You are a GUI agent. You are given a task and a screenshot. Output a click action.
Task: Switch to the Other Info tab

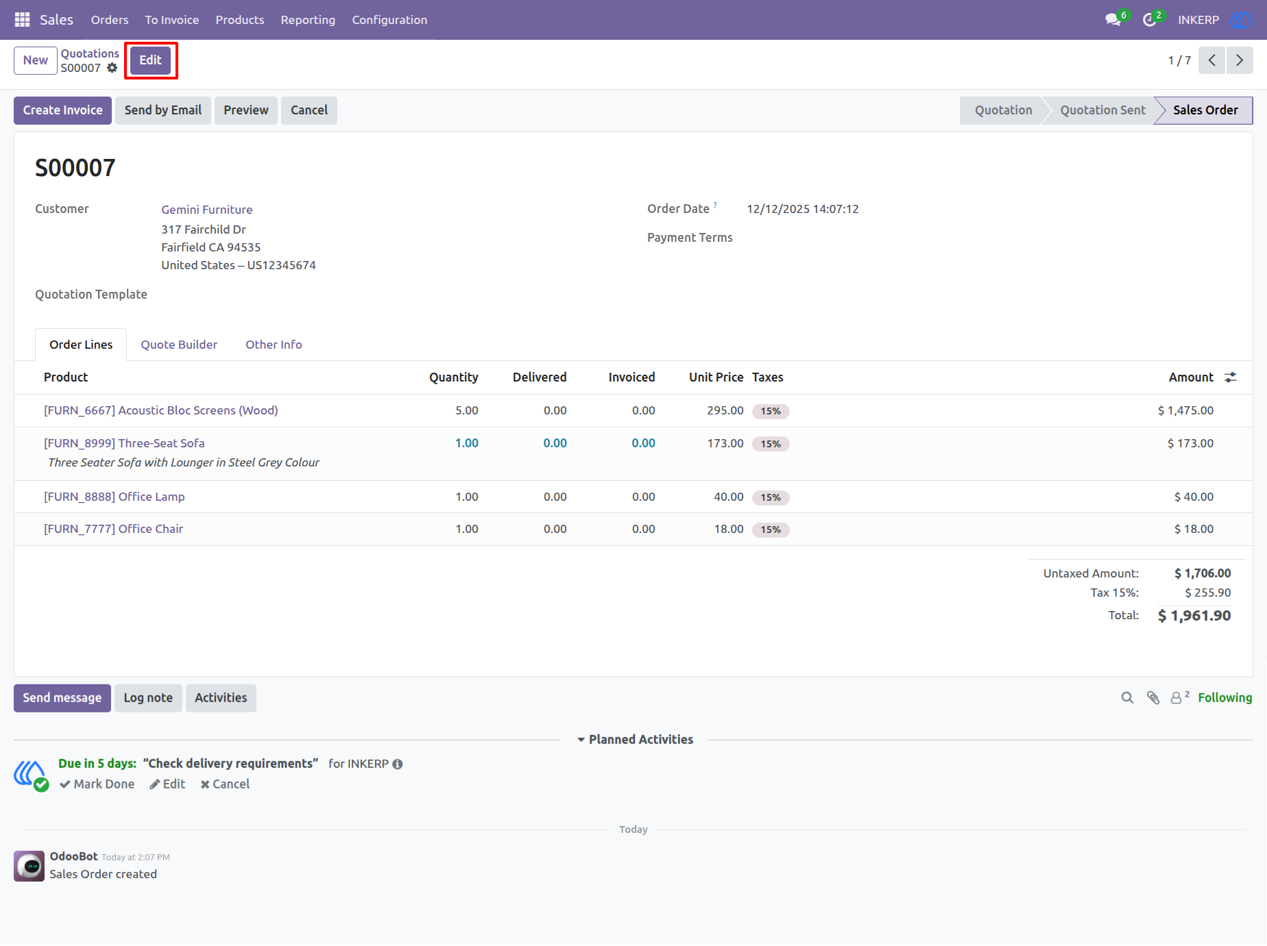point(274,345)
